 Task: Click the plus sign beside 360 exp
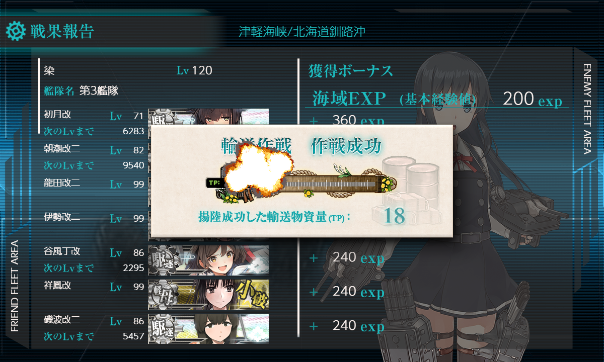click(x=314, y=121)
